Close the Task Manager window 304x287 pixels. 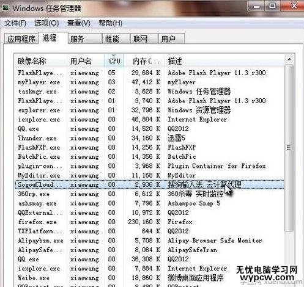(293, 6)
